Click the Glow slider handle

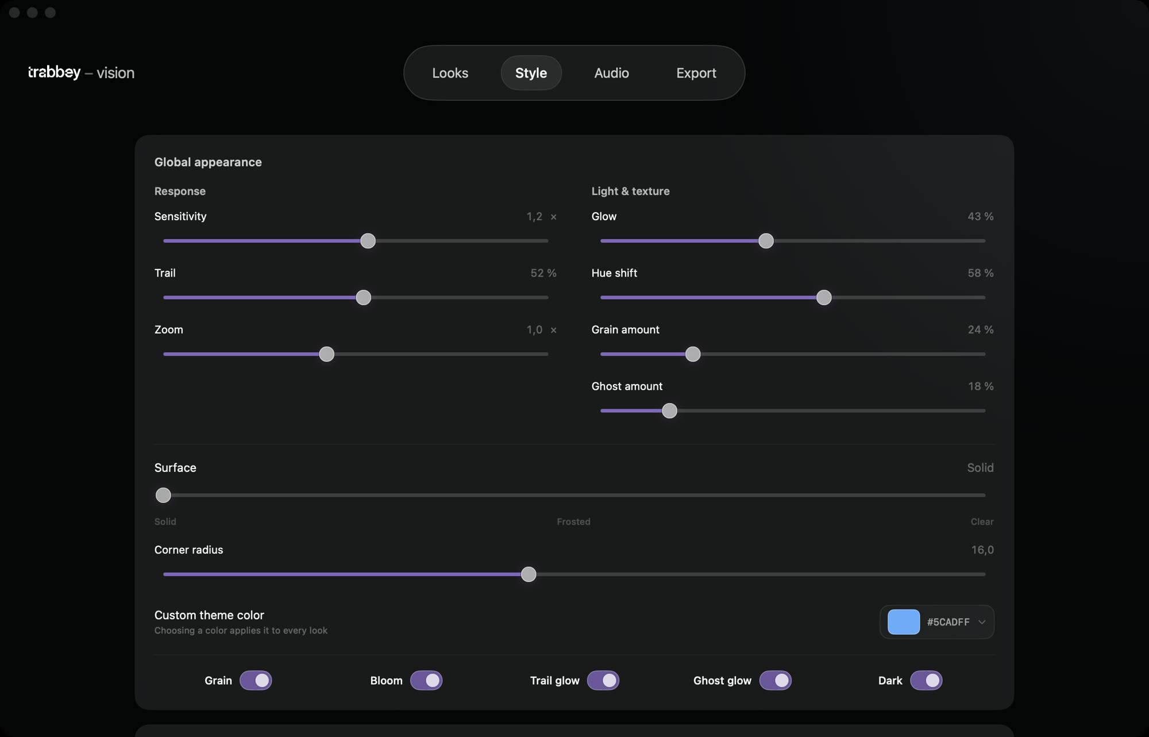pos(766,241)
